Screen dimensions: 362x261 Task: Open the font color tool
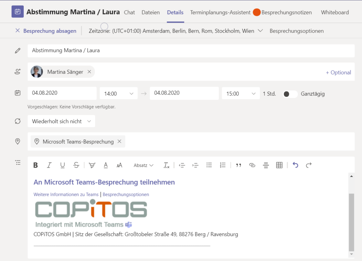coord(106,165)
